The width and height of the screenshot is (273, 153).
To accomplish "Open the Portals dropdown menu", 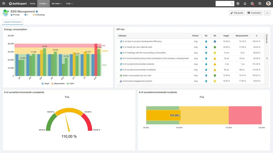I will tap(43, 4).
